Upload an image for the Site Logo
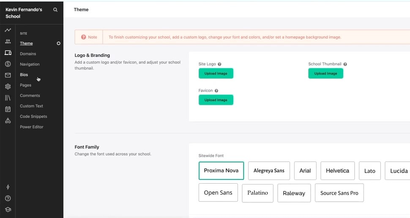The image size is (410, 218). tap(216, 73)
